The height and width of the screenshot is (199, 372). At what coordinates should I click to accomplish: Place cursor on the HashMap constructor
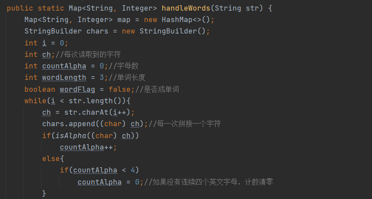coord(177,20)
